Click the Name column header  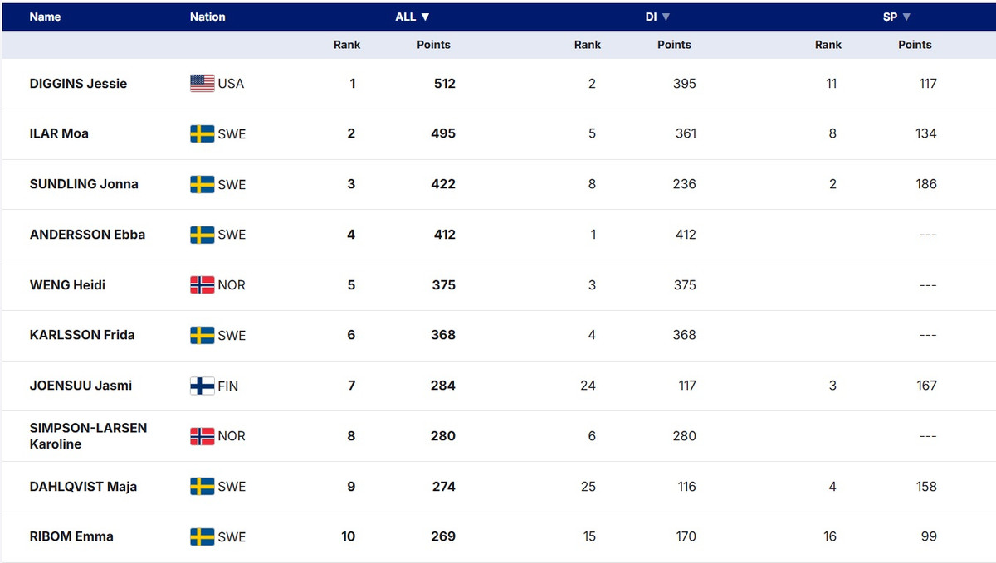point(45,17)
